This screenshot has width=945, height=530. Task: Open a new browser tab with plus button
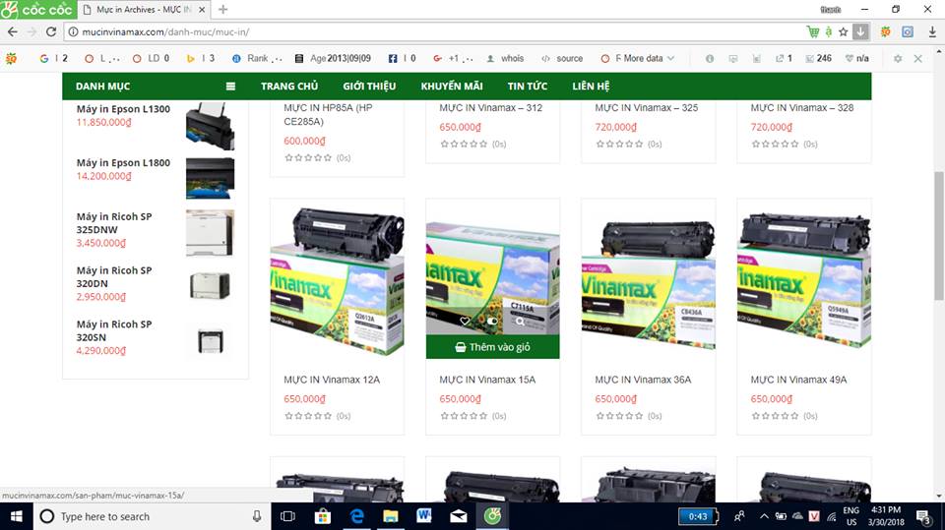tap(223, 9)
